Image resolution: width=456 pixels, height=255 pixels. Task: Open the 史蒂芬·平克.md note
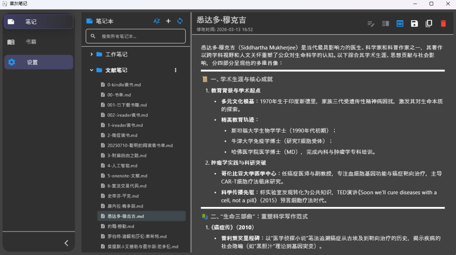[x=123, y=196]
